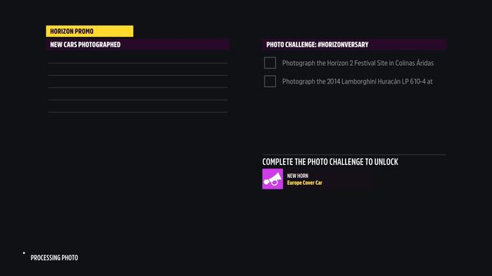Select the second empty photographed cars row
Image resolution: width=492 pixels, height=276 pixels.
click(138, 70)
